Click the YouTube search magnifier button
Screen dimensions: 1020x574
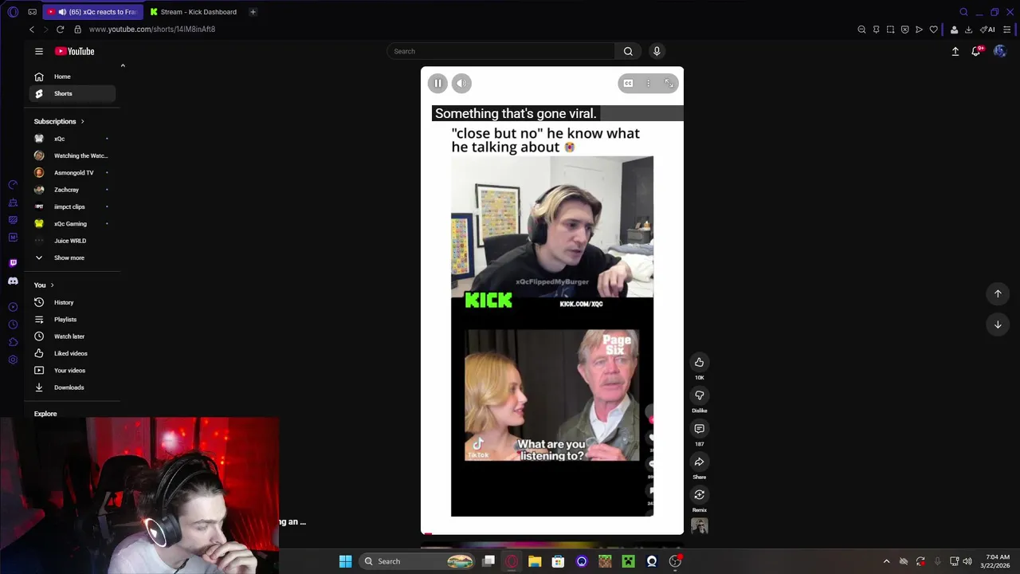628,51
